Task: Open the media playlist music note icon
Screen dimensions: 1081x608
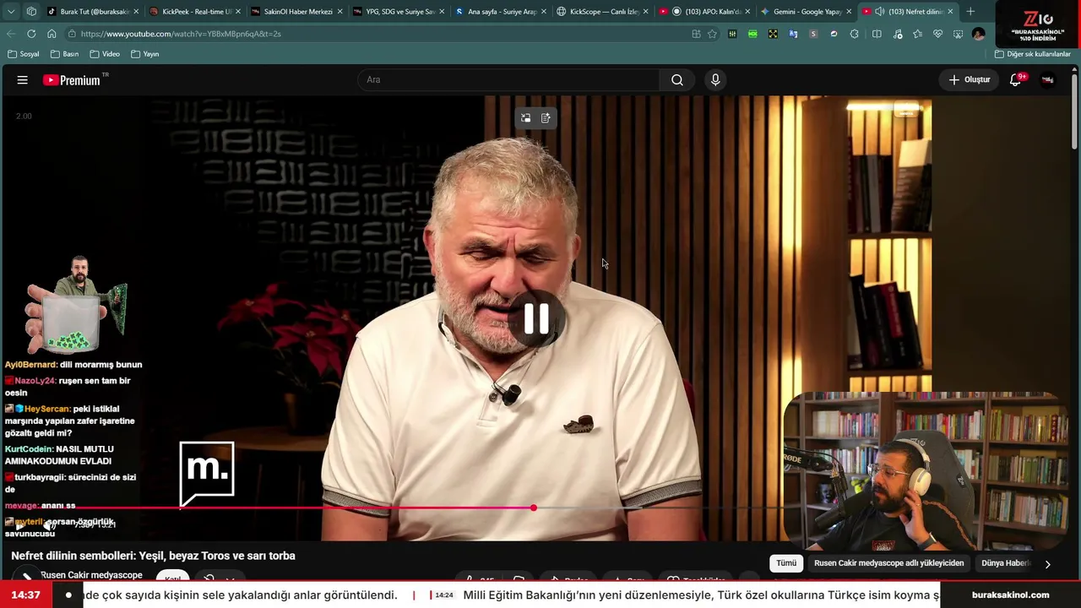Action: pos(897,34)
